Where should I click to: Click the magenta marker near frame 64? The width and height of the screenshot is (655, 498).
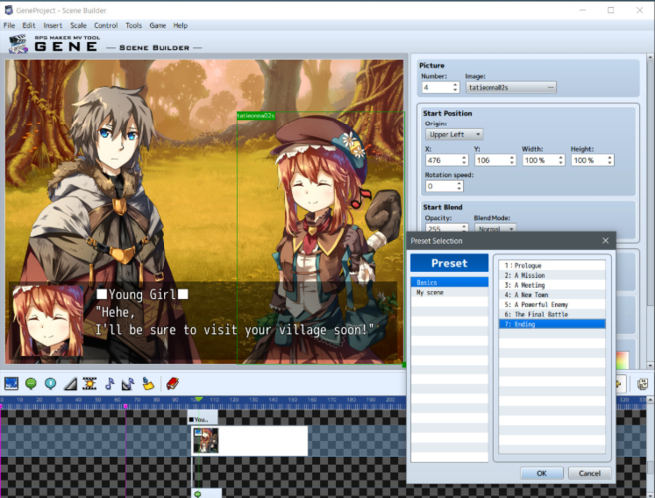pos(125,406)
